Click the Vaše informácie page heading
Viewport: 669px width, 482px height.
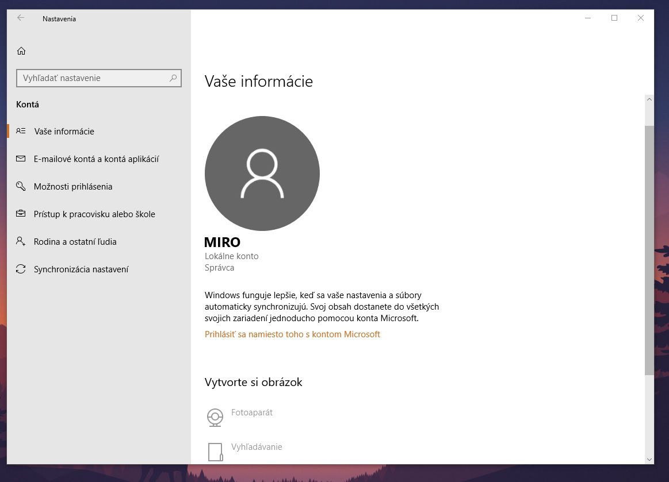tap(258, 81)
